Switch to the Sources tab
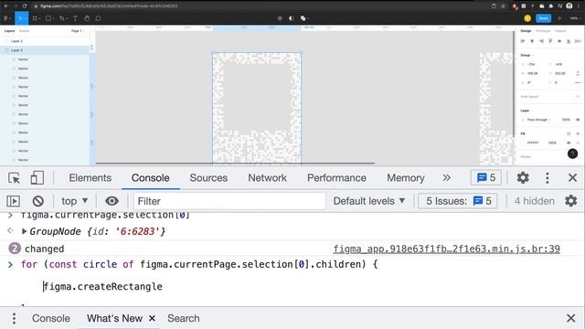Screen dimensions: 585x329 point(208,178)
